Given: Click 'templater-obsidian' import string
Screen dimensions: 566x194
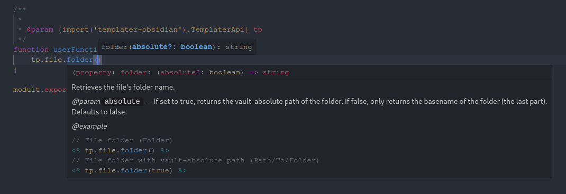Looking at the screenshot, I should pyautogui.click(x=138, y=30).
